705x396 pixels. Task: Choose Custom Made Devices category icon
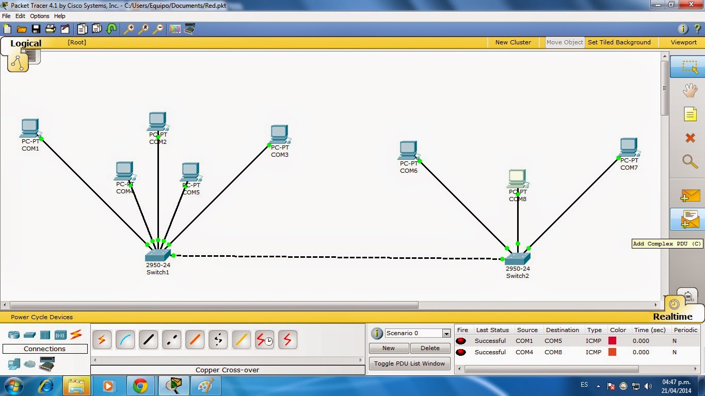tap(47, 365)
